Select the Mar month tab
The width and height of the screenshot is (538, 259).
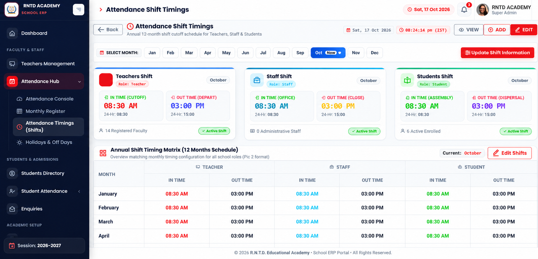click(x=189, y=53)
